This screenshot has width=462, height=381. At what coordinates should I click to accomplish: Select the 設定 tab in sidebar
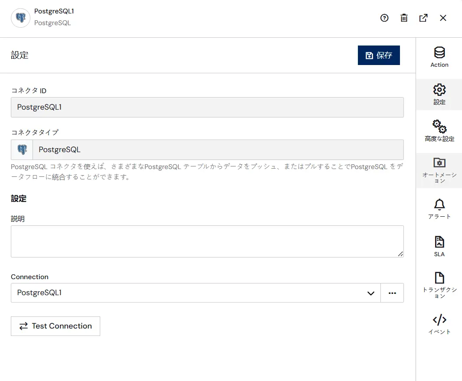439,94
